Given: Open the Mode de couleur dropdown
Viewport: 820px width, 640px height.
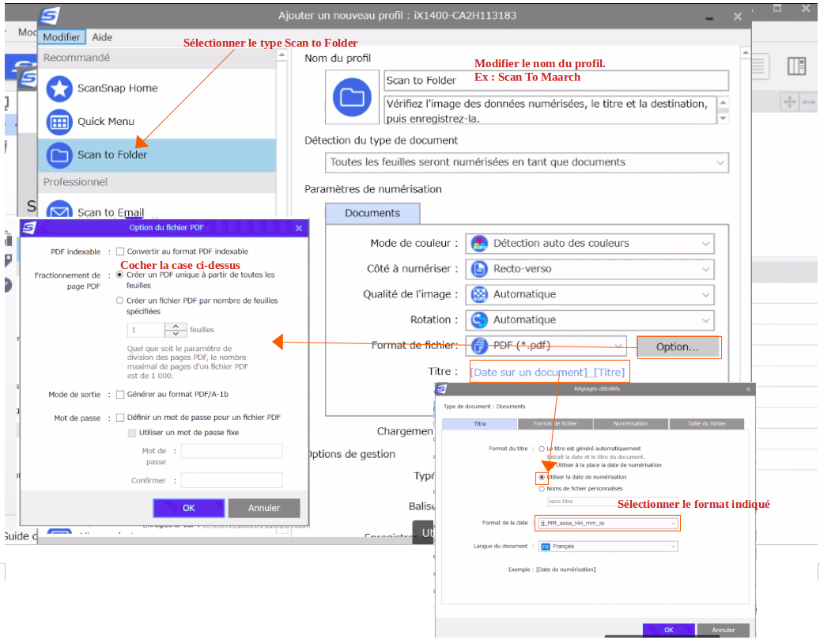Looking at the screenshot, I should 590,244.
